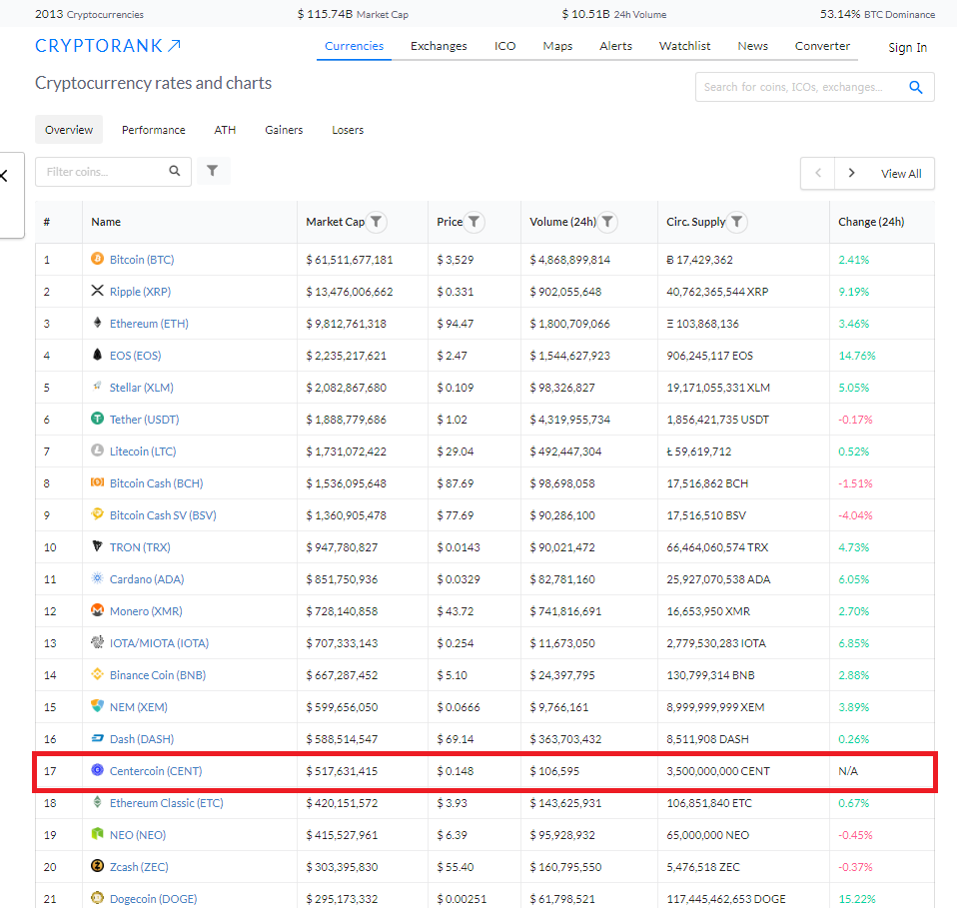Click the Sign In link
The height and width of the screenshot is (908, 957).
pyautogui.click(x=908, y=48)
